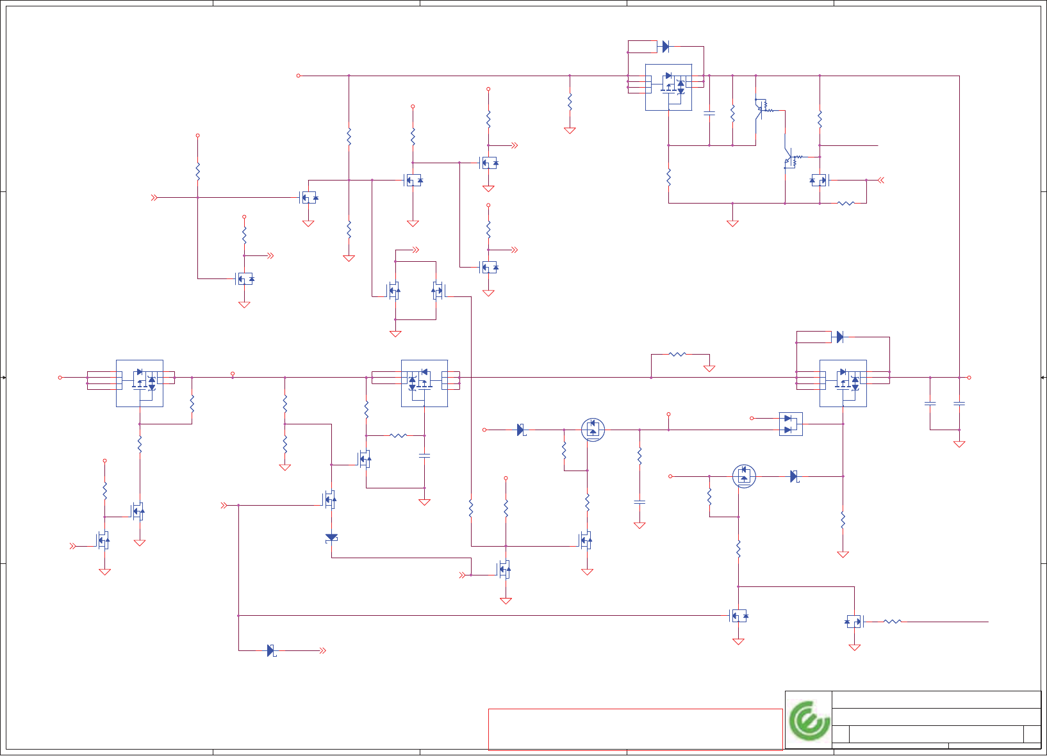This screenshot has height=756, width=1047.
Task: Select the ground symbol below the top transistor circuit
Action: click(732, 223)
